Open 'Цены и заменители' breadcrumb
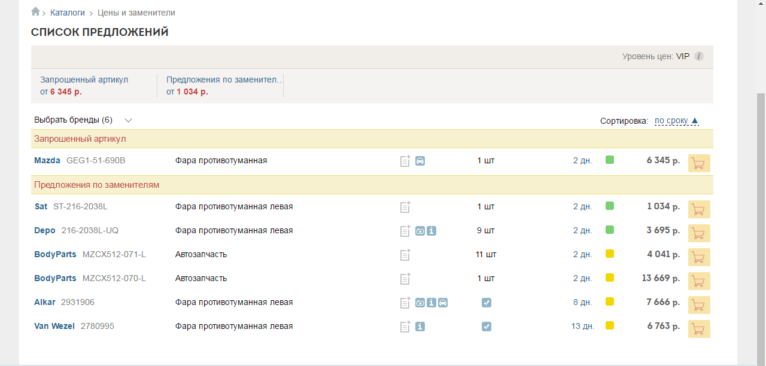The image size is (766, 366). click(136, 13)
